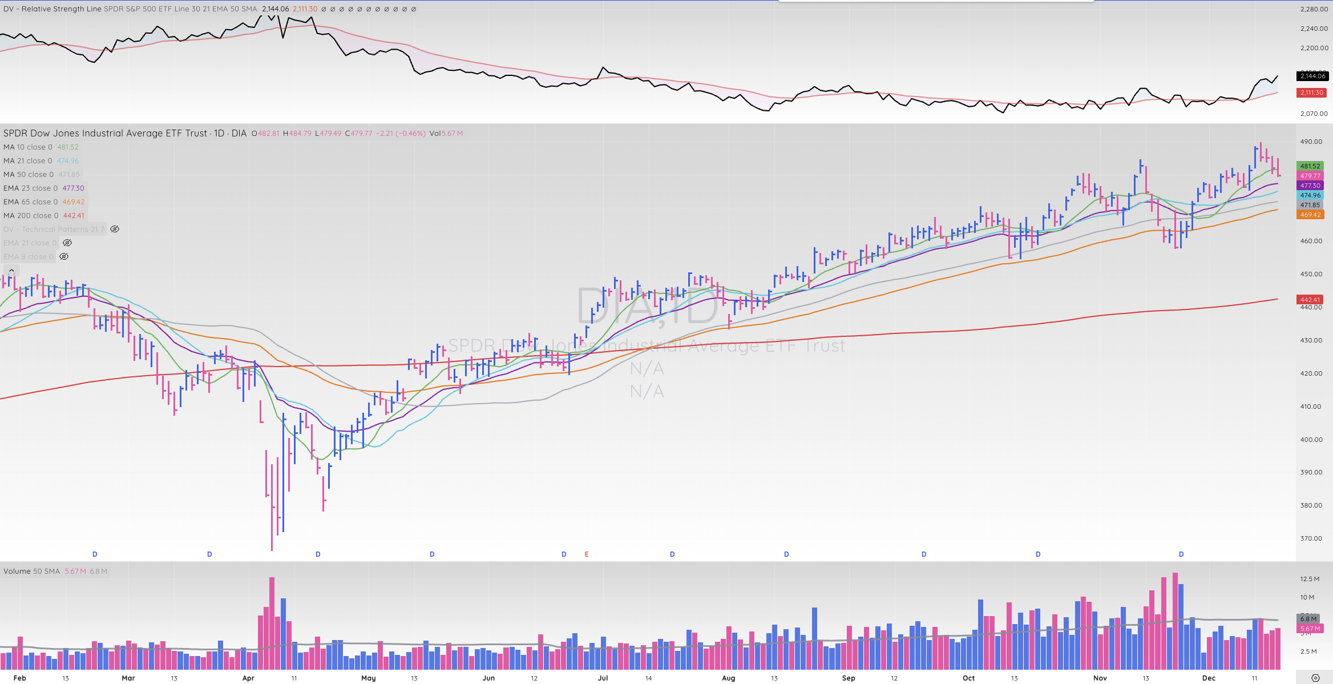Viewport: 1333px width, 684px height.
Task: Select the EMA 65 close legend entry
Action: (x=30, y=202)
